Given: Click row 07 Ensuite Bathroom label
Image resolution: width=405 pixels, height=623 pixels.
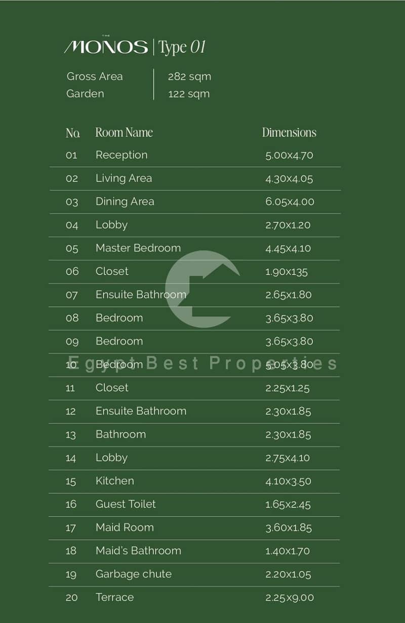Looking at the screenshot, I should [x=141, y=295].
